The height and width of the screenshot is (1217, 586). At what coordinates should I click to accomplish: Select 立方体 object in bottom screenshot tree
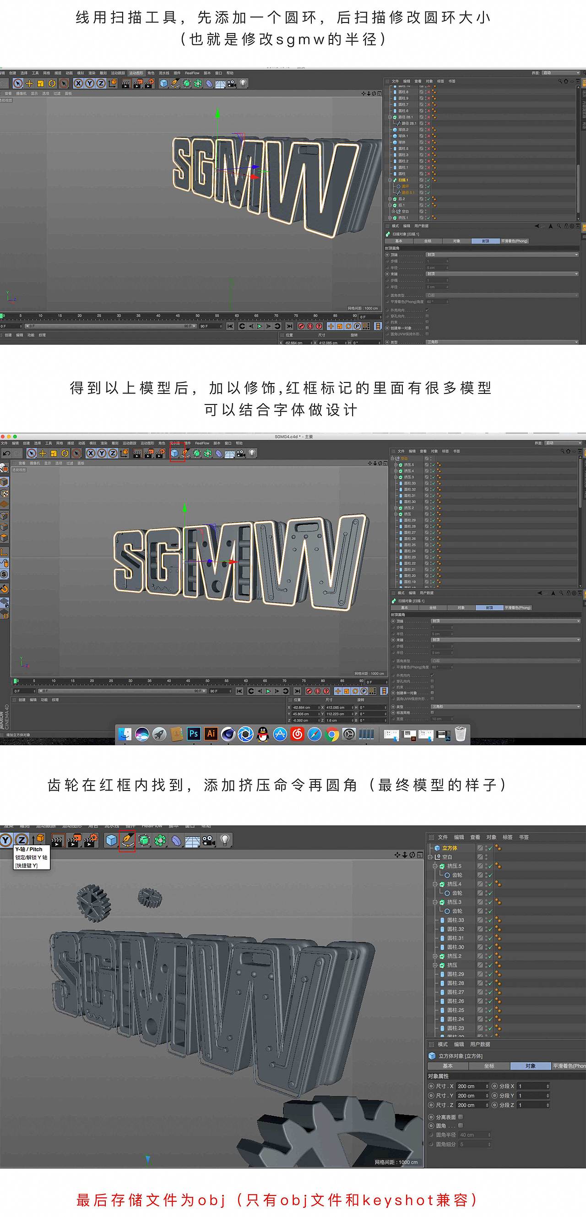(449, 848)
